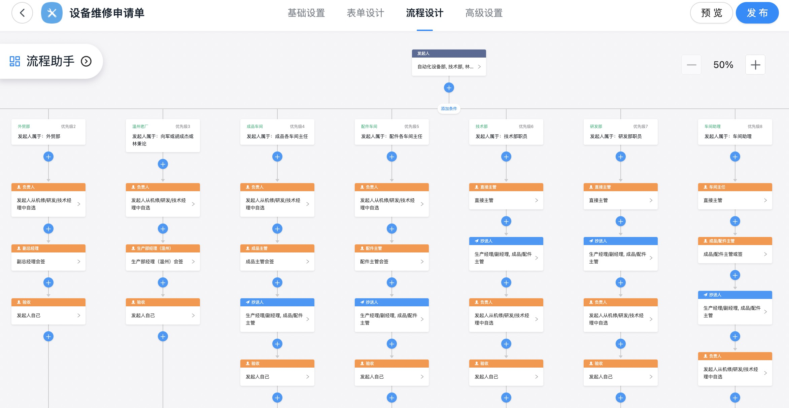This screenshot has height=408, width=789.
Task: Zoom out with the minus button
Action: [691, 65]
